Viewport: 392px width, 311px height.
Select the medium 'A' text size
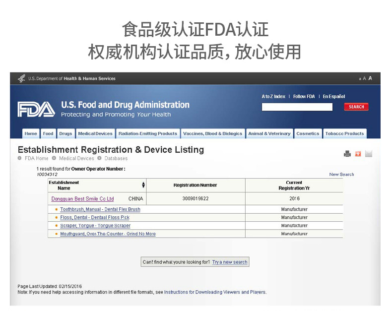364,78
